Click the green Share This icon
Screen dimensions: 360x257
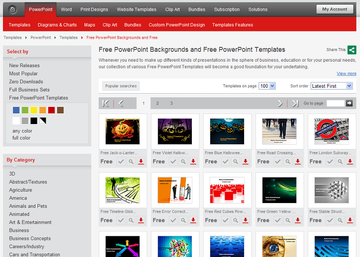[x=352, y=50]
